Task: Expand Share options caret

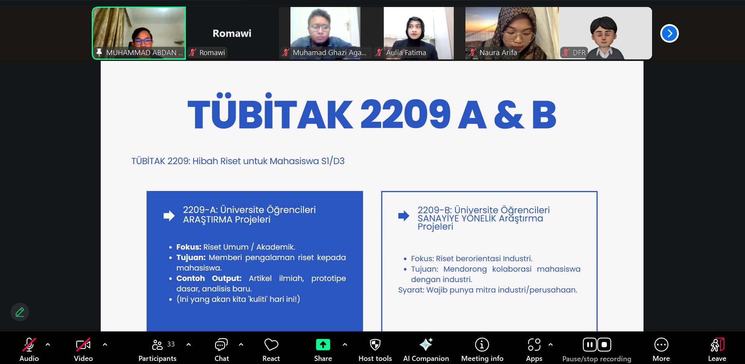Action: (345, 344)
